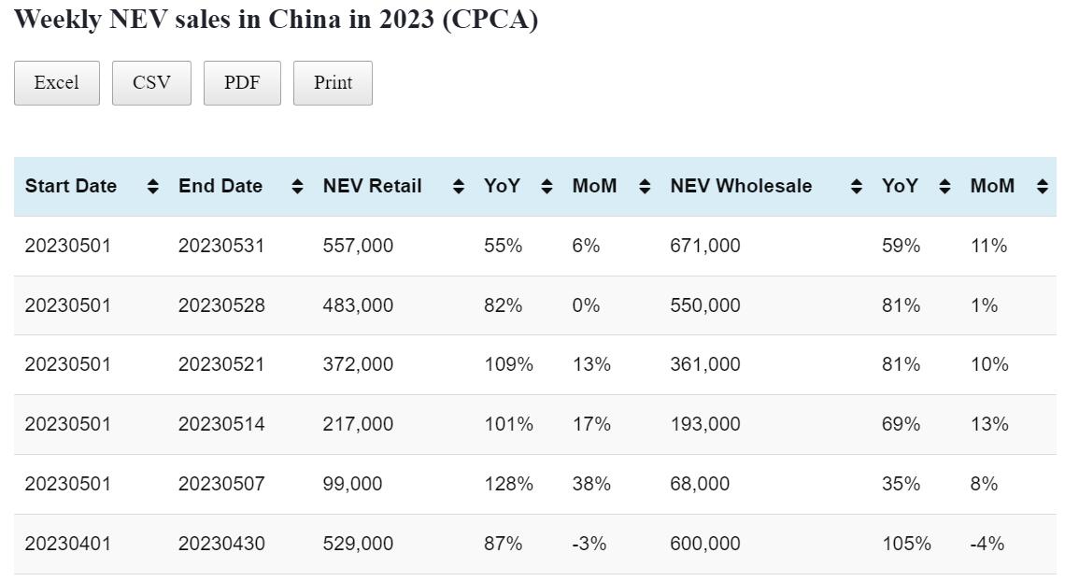Image resolution: width=1065 pixels, height=581 pixels.
Task: Click sort icon beside wholesale MoM column
Action: point(1043,187)
